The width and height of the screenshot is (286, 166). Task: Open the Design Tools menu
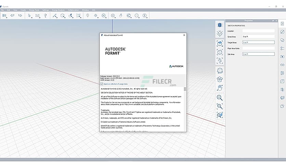34,10
